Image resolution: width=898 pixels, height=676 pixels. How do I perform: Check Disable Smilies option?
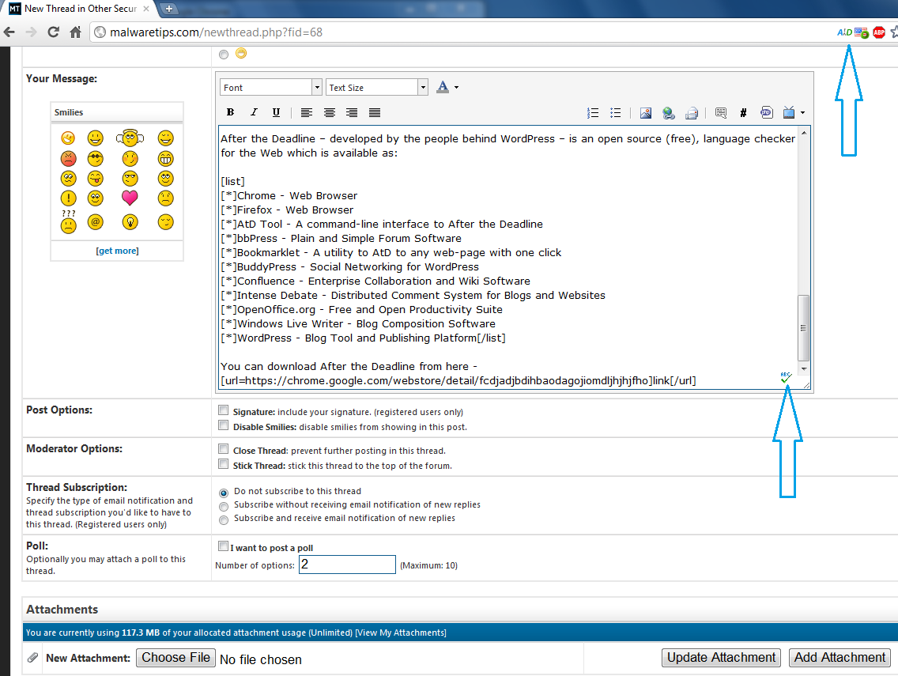pyautogui.click(x=224, y=425)
